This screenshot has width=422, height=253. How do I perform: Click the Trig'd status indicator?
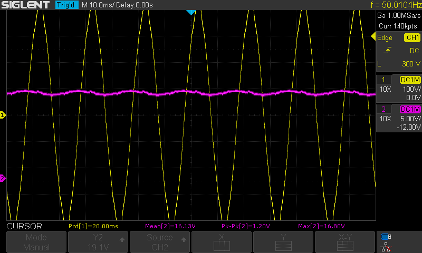pyautogui.click(x=67, y=5)
